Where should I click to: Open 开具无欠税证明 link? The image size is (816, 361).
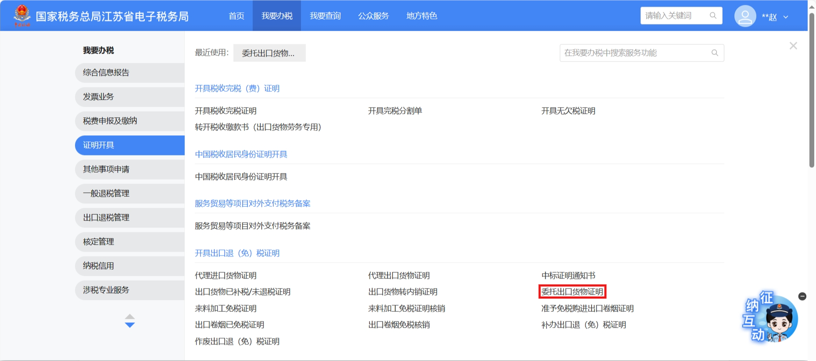(568, 111)
